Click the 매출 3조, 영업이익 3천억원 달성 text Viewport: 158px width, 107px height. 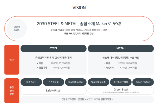click(x=79, y=33)
